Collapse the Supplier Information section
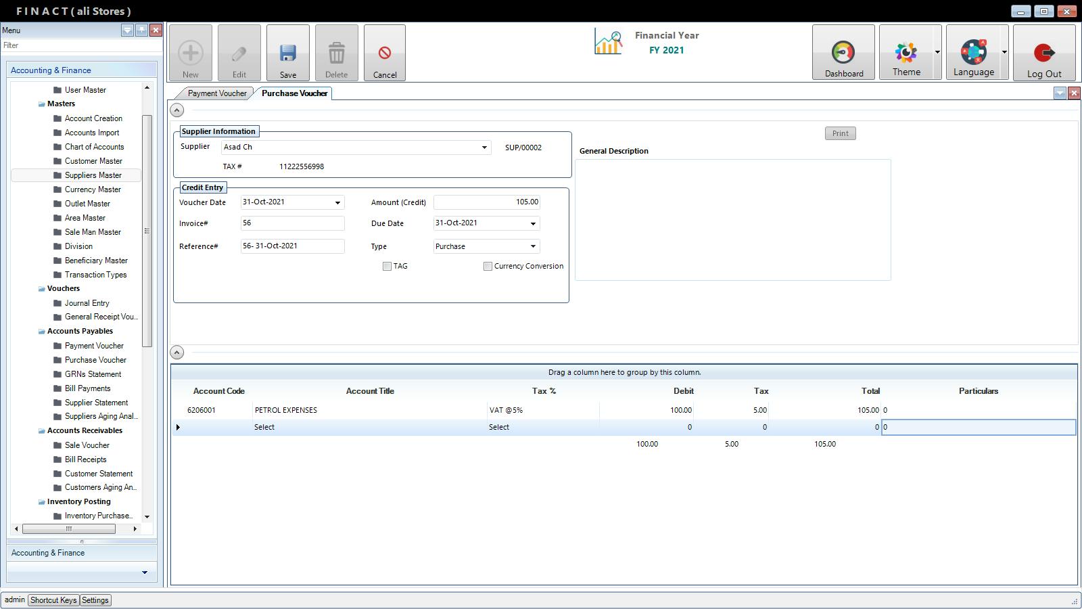 [x=177, y=110]
